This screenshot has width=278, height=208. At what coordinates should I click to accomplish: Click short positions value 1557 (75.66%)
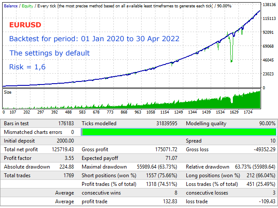[x=161, y=175]
